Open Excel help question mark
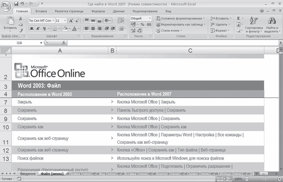283x182 pixels. coord(262,11)
